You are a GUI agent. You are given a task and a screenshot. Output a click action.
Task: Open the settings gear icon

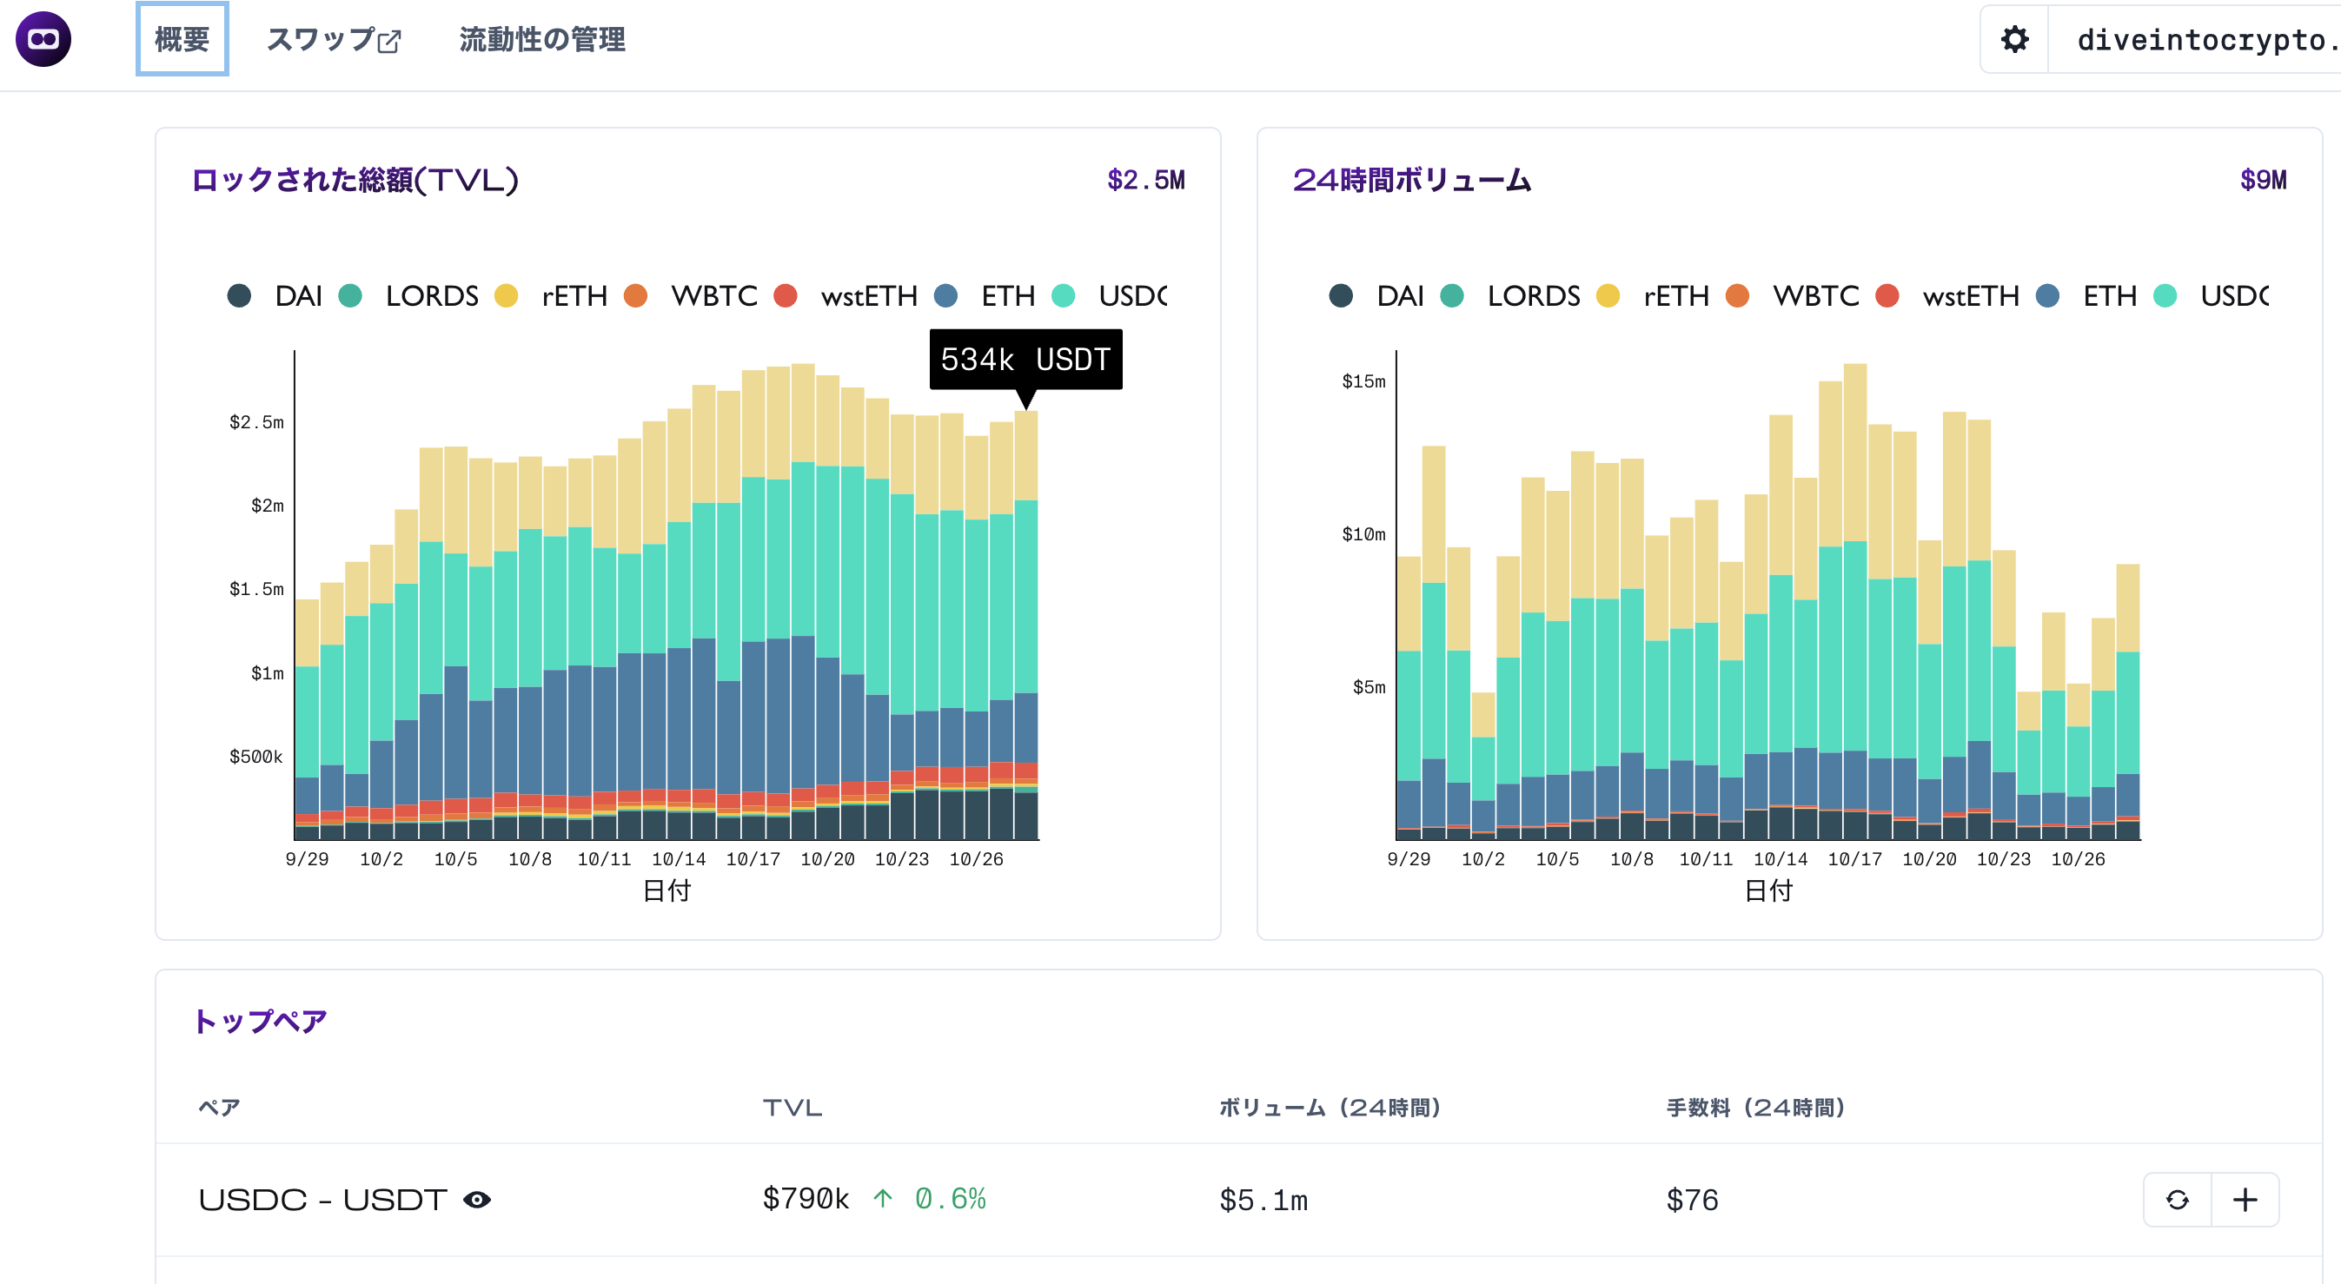tap(2014, 39)
